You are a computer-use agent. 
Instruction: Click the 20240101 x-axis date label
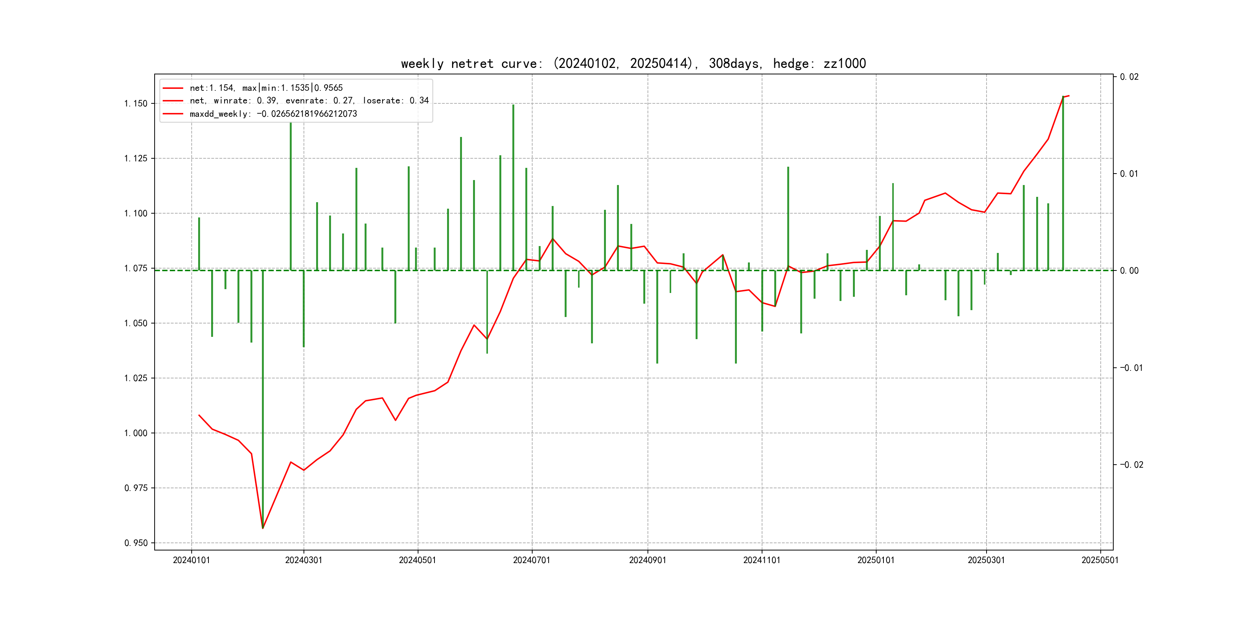pyautogui.click(x=191, y=560)
